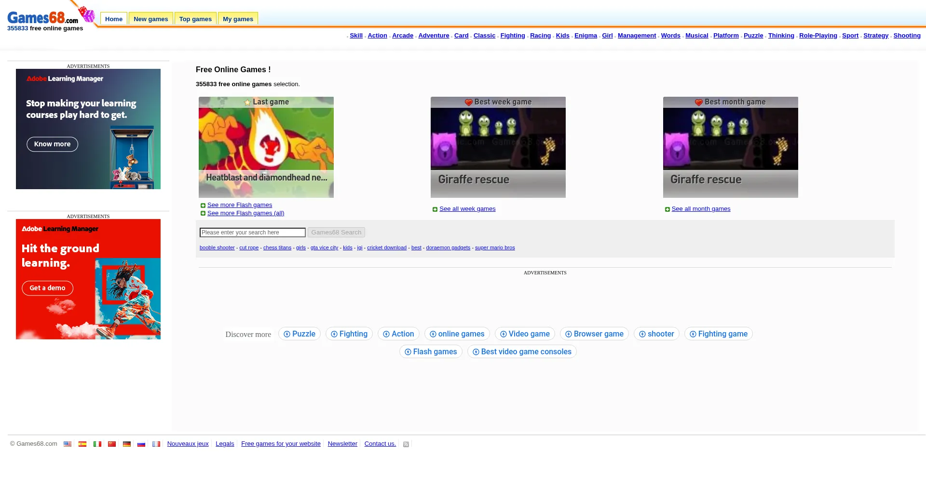Click the "cut rope" search tag

(249, 248)
